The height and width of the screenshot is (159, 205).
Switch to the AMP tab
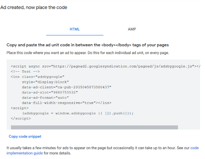coord(132,29)
